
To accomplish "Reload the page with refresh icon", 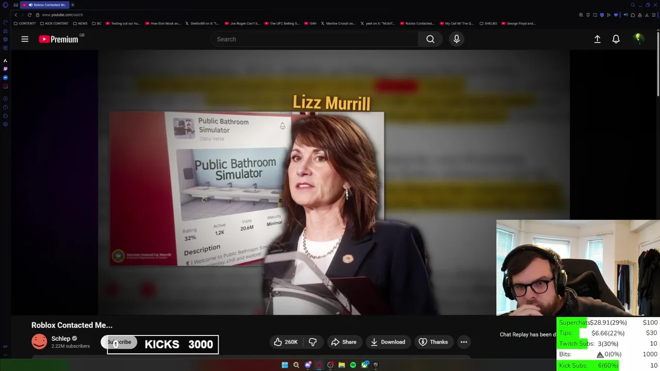I will (29, 15).
